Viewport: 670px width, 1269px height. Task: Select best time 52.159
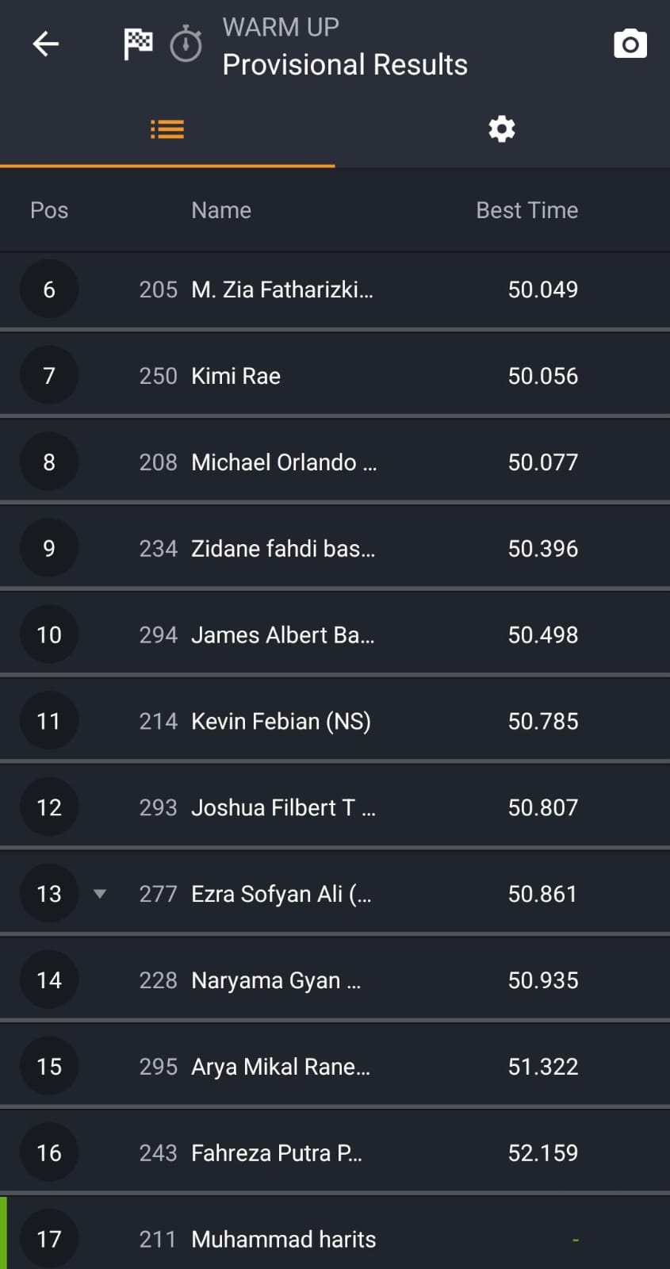point(542,1152)
